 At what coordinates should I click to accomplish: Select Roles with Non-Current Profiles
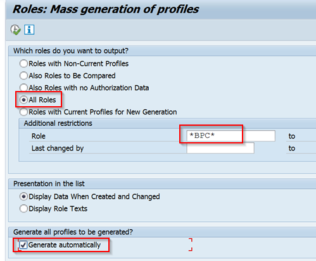point(23,64)
